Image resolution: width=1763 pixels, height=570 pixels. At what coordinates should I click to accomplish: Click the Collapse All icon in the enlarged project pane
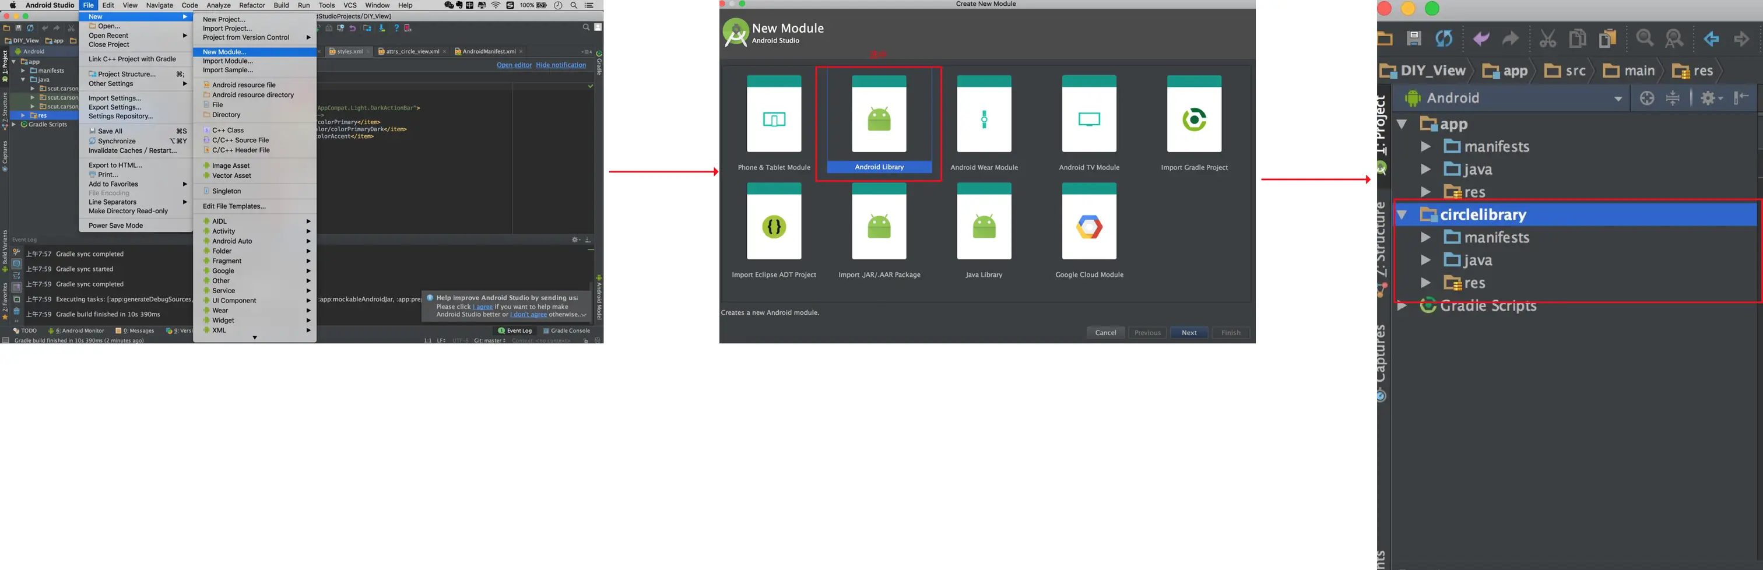[x=1673, y=98]
